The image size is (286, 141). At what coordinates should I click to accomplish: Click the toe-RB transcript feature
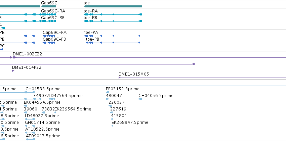tap(113, 21)
